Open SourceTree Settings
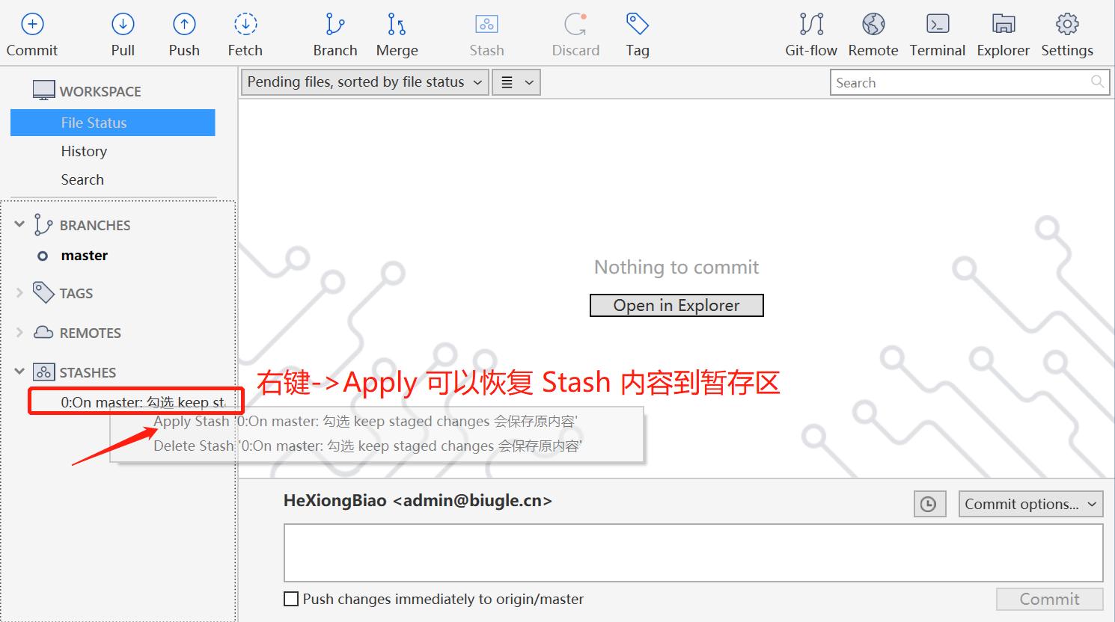This screenshot has height=622, width=1115. point(1066,33)
